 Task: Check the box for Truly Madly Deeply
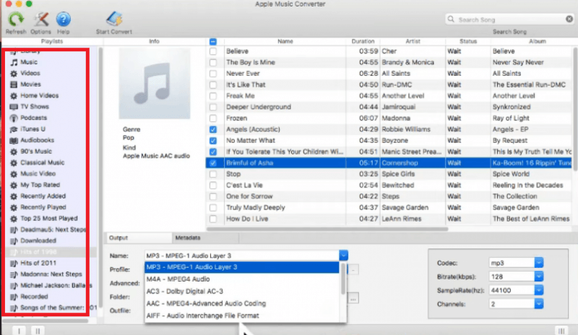[x=213, y=207]
